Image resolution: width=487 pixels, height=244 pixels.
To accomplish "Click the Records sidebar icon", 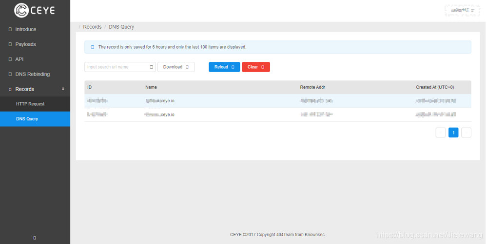I will 10,89.
